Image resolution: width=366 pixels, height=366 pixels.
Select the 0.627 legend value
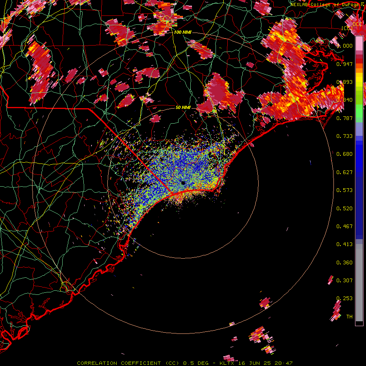click(344, 172)
